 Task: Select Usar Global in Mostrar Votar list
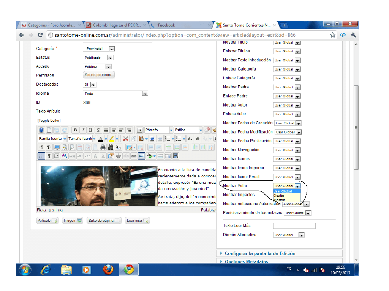pos(287,191)
